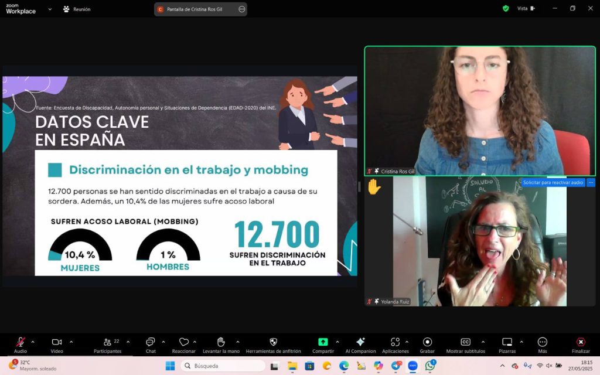Open the video options arrow
Viewport: 600px width, 375px height.
(71, 342)
